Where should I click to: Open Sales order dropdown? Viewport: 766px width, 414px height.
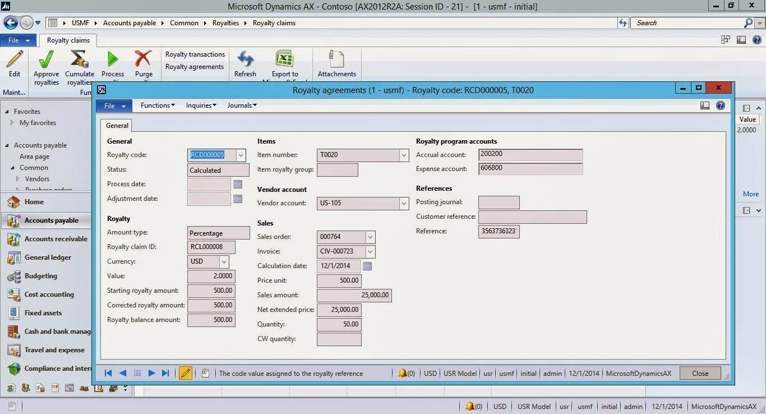[x=370, y=237]
